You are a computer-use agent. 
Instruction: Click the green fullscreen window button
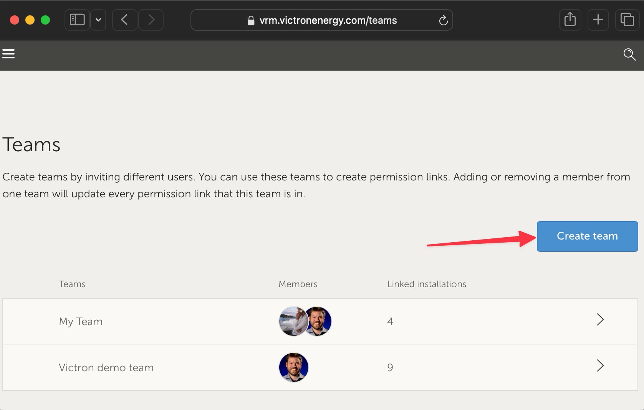click(45, 20)
